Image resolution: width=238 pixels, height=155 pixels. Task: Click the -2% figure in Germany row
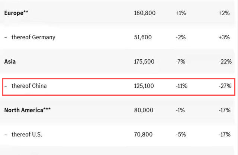181,37
